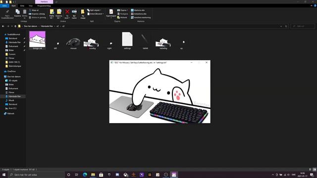Select the settings text file
Viewport: 317px width, 178px height.
(x=127, y=41)
